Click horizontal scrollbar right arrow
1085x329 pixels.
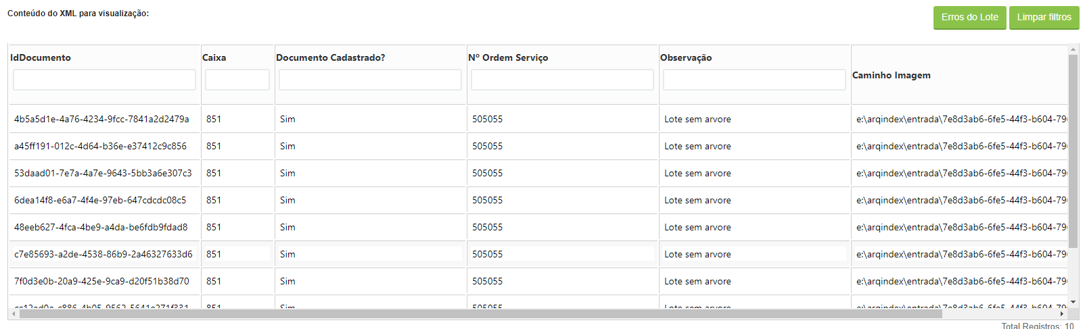(1062, 313)
